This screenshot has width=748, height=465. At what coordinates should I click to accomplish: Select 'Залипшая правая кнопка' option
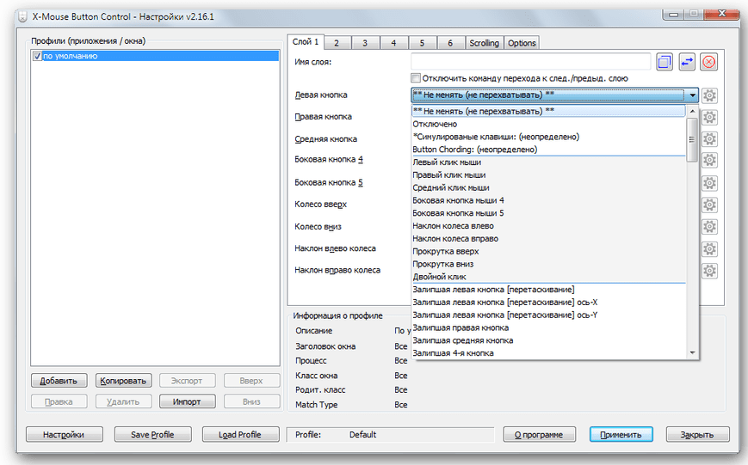click(548, 327)
